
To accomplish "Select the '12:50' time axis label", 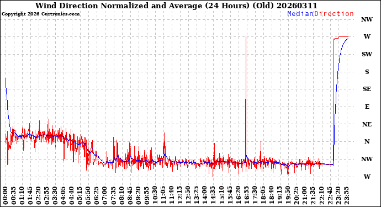I will pos(188,195).
